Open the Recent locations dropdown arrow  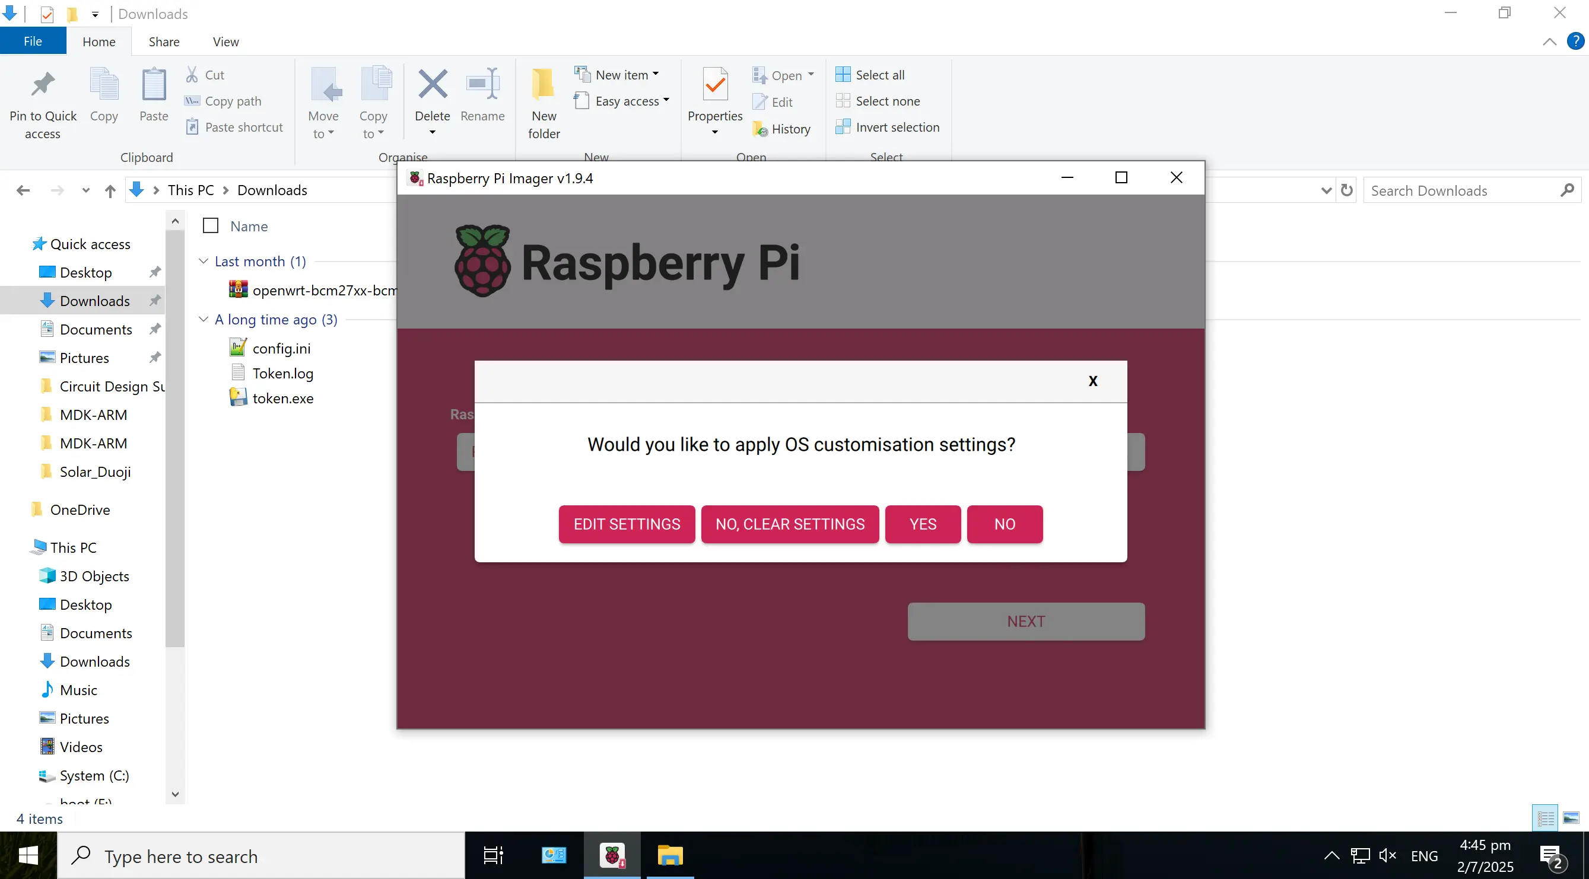[x=86, y=190]
